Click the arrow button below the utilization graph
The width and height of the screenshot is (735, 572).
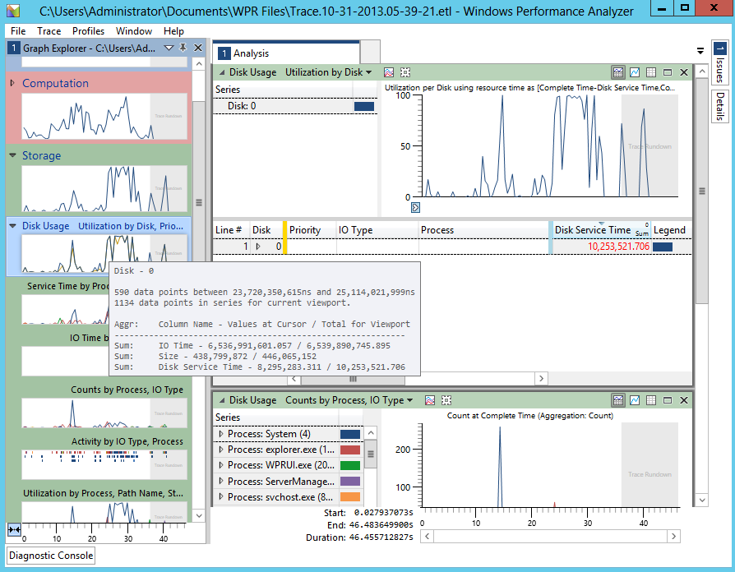pyautogui.click(x=415, y=207)
